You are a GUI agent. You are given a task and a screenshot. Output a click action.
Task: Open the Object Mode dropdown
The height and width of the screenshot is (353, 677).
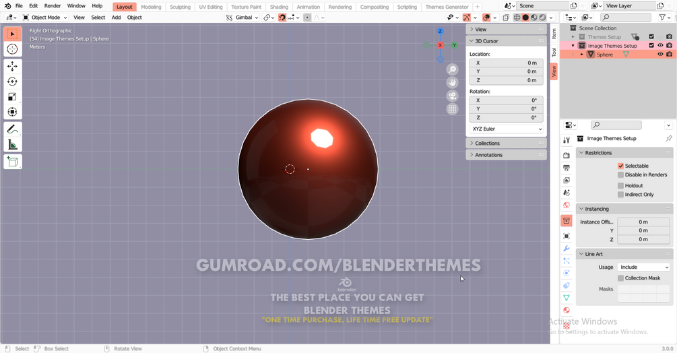[x=45, y=18]
